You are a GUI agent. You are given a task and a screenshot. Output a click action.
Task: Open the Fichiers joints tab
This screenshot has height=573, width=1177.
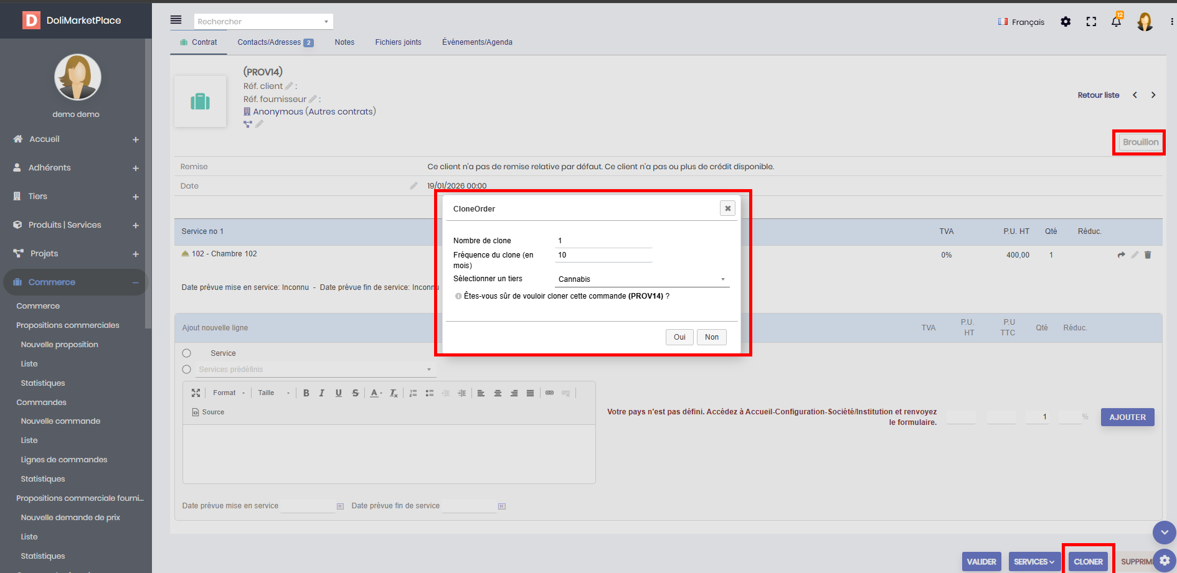[398, 42]
